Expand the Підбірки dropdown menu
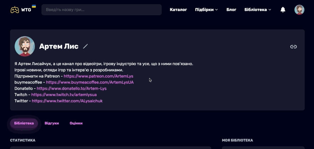314x149 pixels. pos(206,10)
